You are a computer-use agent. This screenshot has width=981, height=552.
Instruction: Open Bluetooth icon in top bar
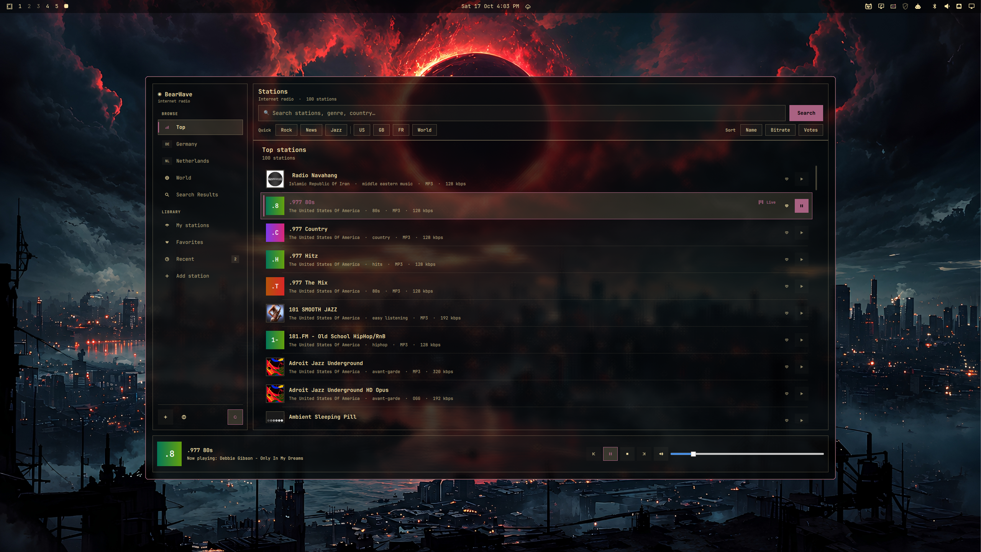[934, 6]
